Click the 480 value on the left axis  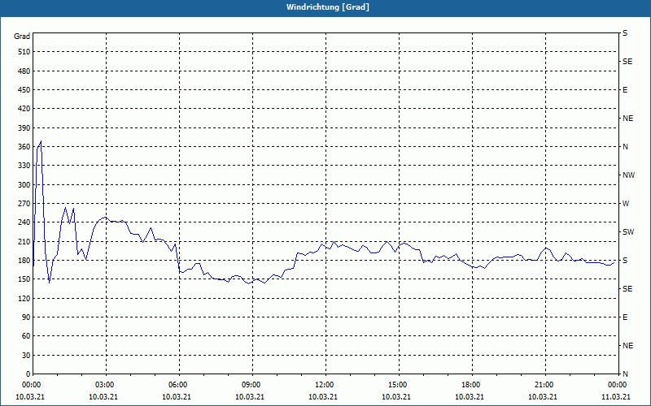[24, 71]
